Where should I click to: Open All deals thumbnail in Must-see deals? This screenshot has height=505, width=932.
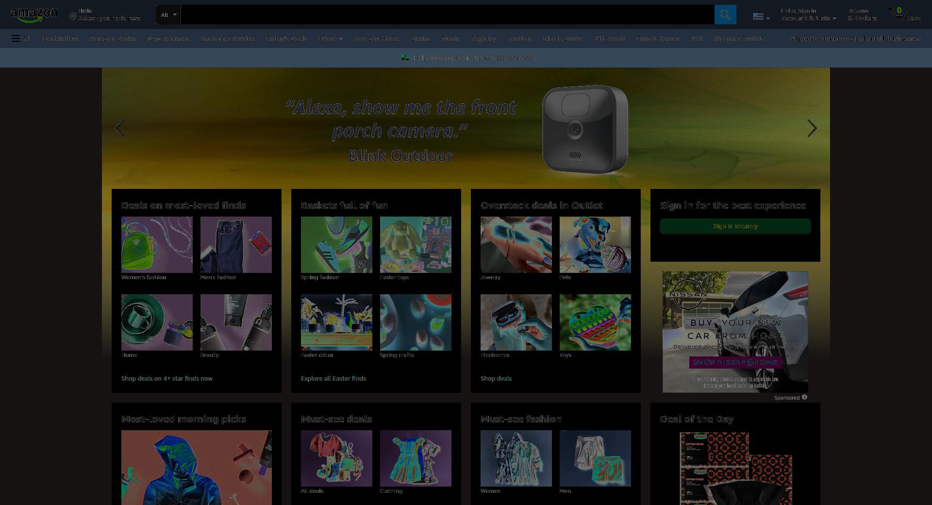coord(336,458)
